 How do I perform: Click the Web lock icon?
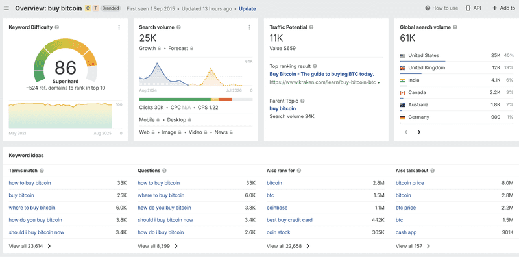click(x=153, y=132)
